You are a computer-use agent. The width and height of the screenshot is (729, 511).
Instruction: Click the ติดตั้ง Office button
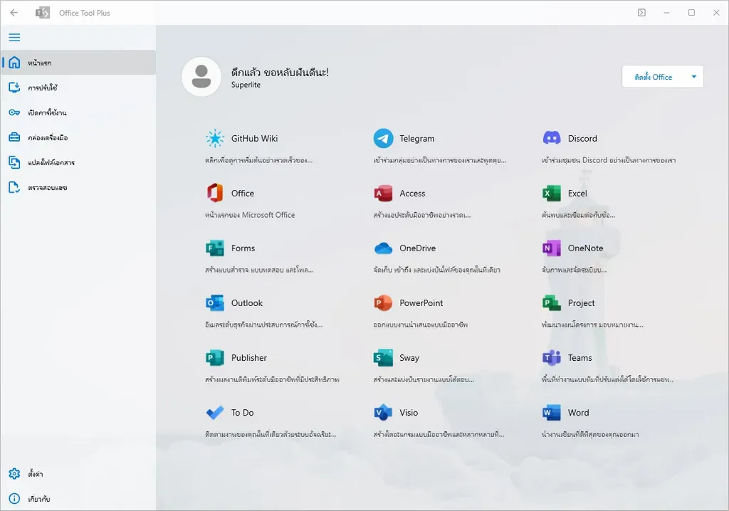[x=654, y=77]
